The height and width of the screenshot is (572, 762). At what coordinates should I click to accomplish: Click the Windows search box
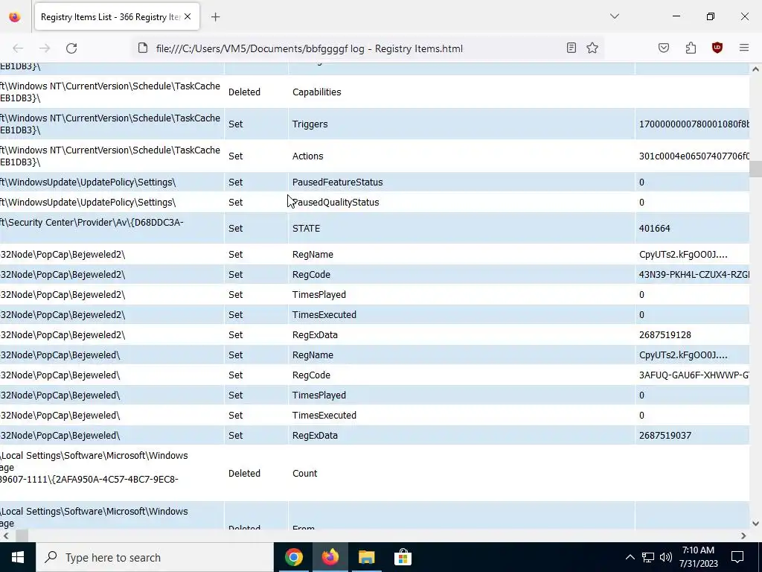coord(155,557)
